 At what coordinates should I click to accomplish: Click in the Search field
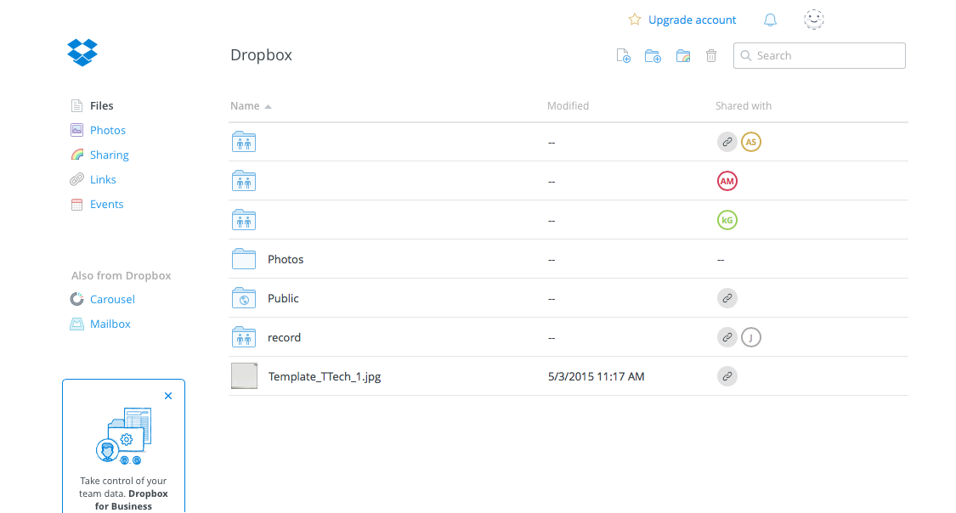pyautogui.click(x=819, y=55)
